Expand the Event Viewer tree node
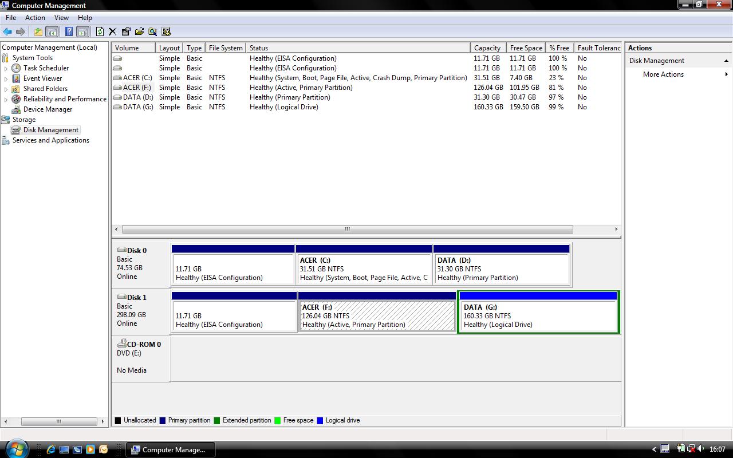The height and width of the screenshot is (458, 733). 6,78
